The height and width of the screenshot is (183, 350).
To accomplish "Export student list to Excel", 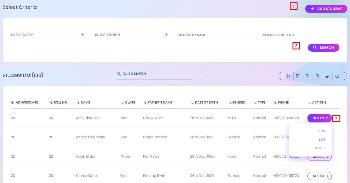I will 298,76.
